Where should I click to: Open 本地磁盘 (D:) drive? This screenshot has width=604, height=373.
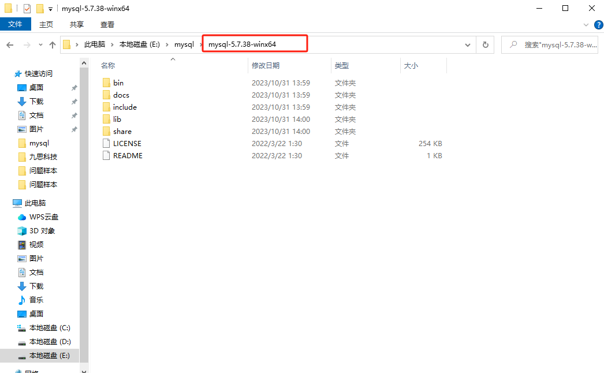(50, 342)
